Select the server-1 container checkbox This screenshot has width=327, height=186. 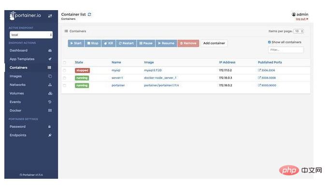coord(64,78)
